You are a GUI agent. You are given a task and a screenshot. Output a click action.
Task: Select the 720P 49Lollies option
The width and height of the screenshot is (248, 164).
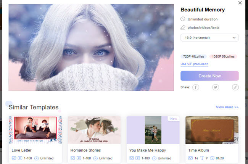coord(193,56)
